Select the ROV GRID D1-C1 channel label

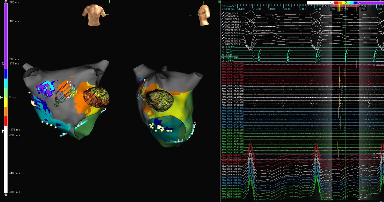(232, 83)
